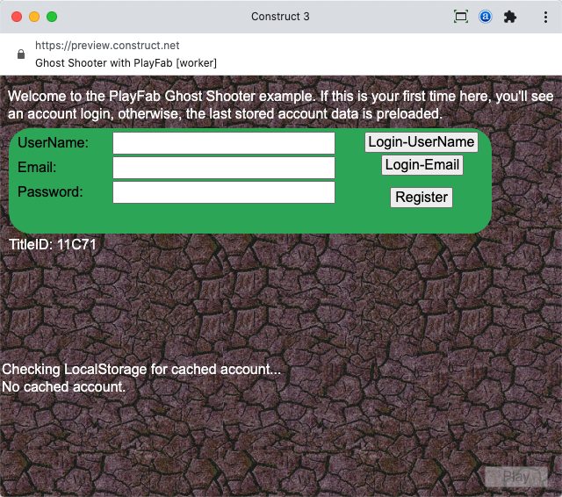Click the welcome message paragraph

[x=281, y=105]
